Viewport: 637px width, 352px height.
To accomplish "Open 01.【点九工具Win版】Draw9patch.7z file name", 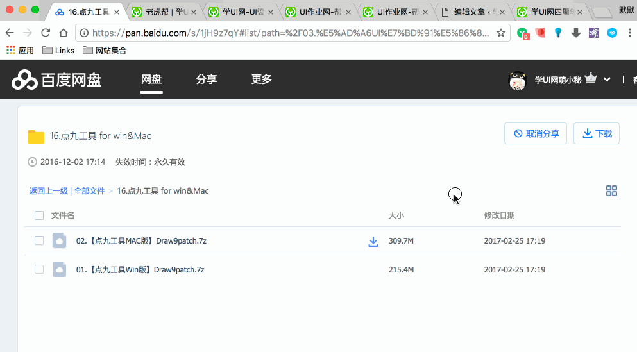I will click(x=140, y=269).
